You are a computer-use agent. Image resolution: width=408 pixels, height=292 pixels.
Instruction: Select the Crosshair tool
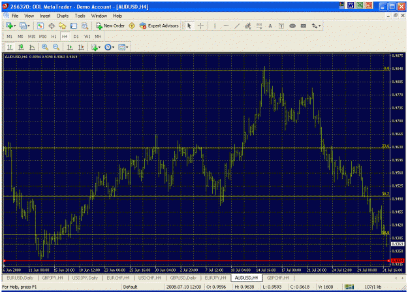200,25
